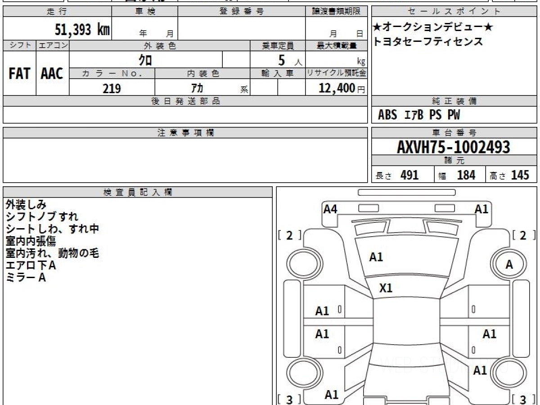Select the シートしわ、すれ中 note
540x405 pixels.
tap(52, 229)
